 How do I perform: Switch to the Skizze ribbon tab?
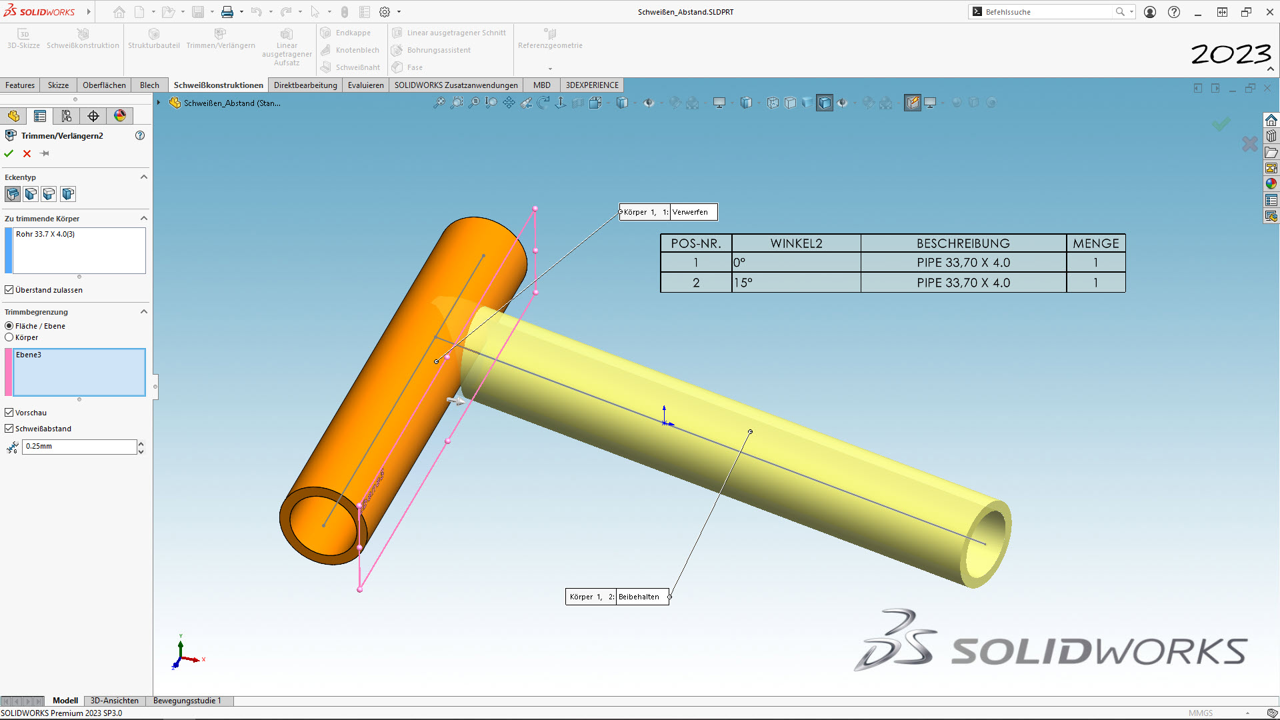58,85
